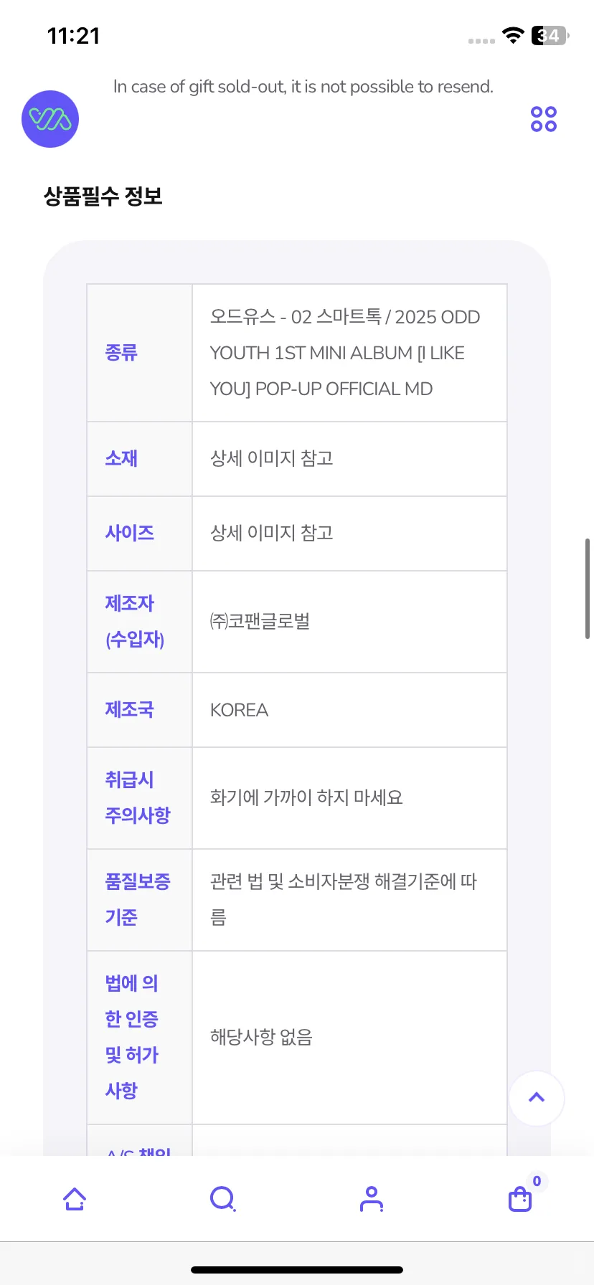
Task: Open Search from bottom navigation
Action: pos(223,1198)
